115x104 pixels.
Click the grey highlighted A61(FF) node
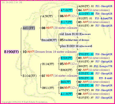[x=29, y=28]
